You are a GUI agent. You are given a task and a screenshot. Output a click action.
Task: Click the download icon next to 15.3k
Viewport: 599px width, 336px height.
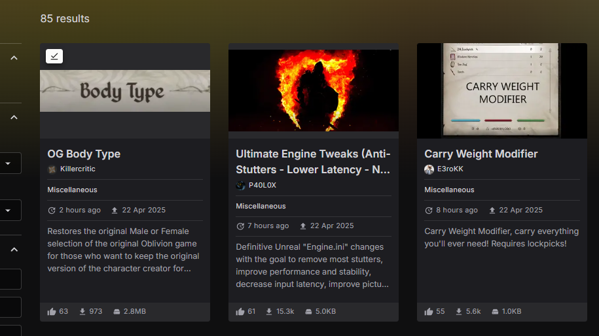(x=269, y=312)
